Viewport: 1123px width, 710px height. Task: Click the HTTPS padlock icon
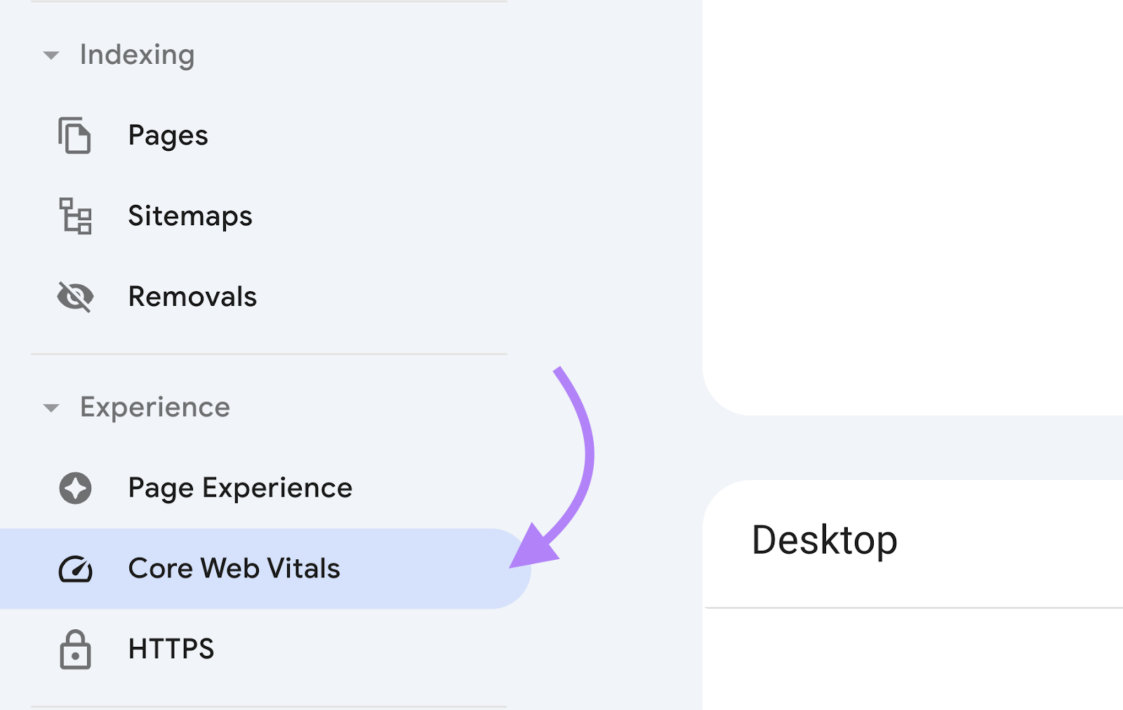[x=74, y=650]
